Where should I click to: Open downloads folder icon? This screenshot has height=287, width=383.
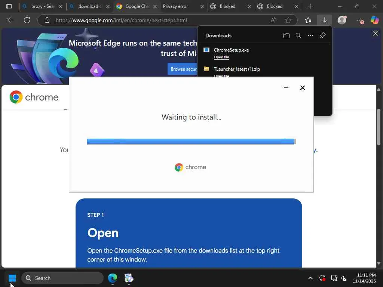(286, 36)
